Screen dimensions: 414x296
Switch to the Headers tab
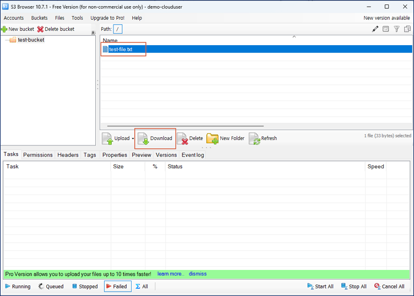(x=68, y=155)
